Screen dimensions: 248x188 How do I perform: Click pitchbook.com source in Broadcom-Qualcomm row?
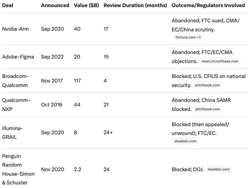(x=207, y=85)
